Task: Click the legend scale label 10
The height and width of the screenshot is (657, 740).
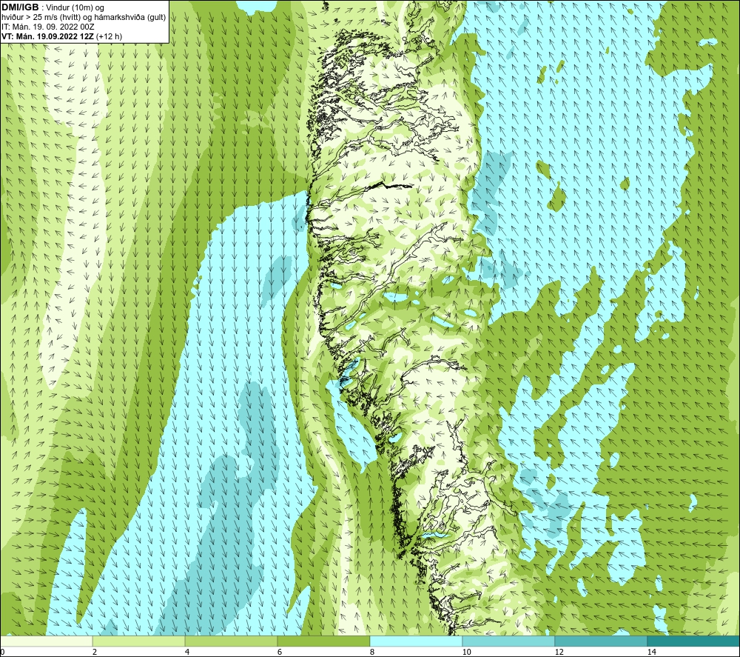Action: click(467, 652)
